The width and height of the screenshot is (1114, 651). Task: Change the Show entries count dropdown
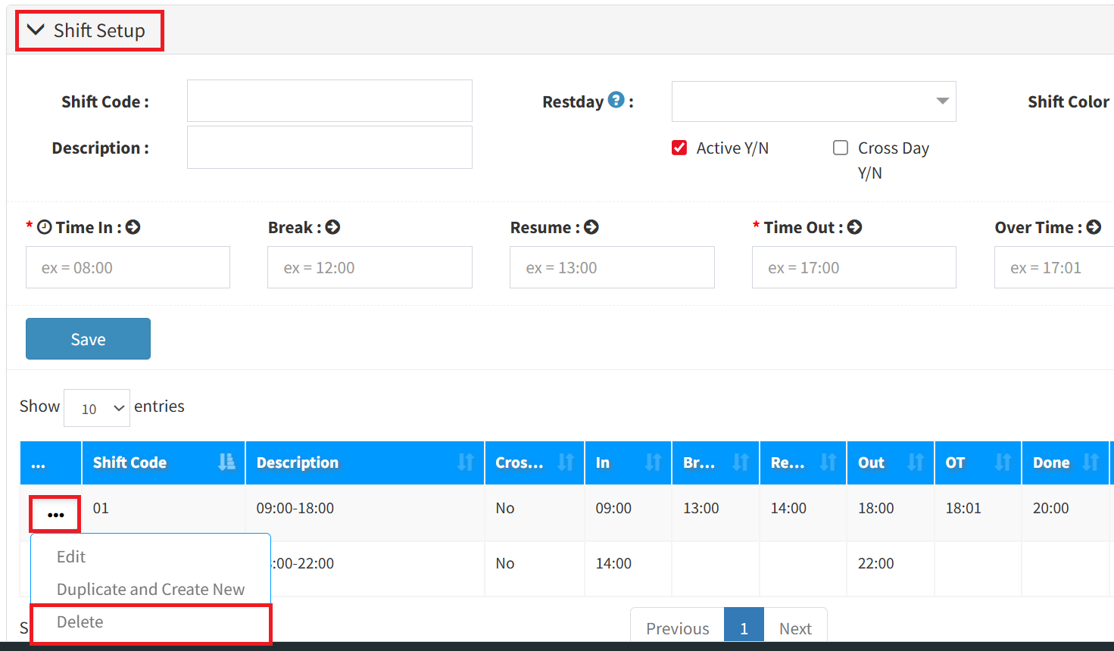point(97,408)
